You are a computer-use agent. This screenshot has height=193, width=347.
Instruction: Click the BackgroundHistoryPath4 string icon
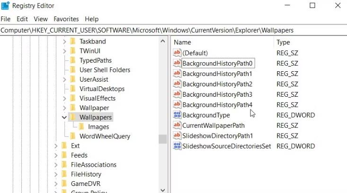click(x=177, y=105)
